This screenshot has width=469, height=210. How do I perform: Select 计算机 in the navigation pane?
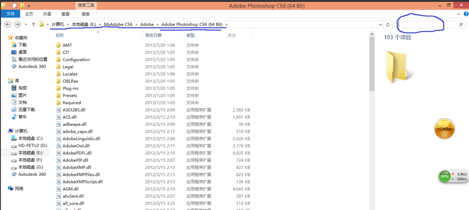point(18,131)
